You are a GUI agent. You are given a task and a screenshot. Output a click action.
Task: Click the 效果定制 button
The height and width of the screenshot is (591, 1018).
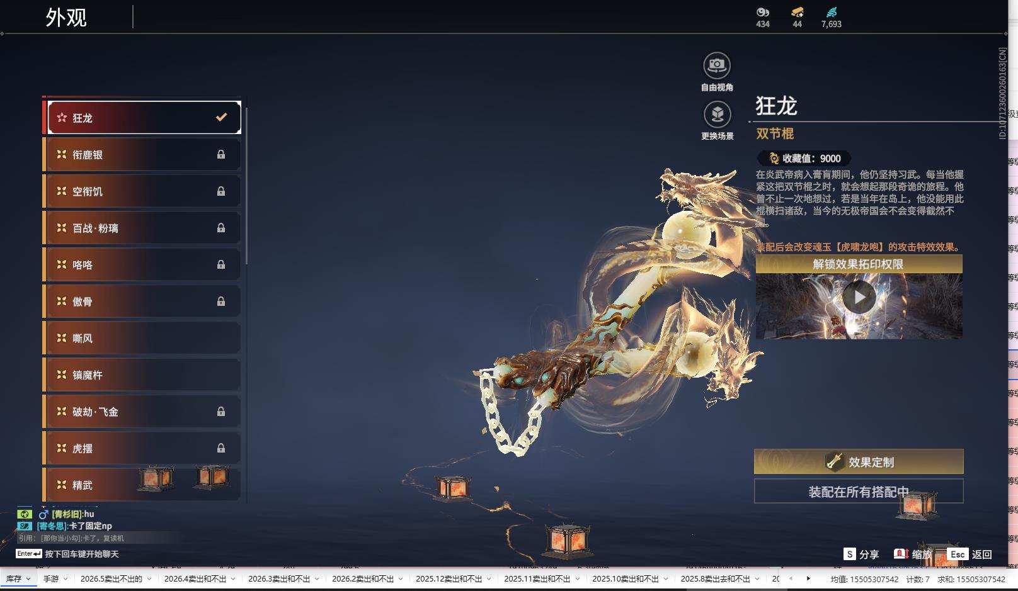coord(859,461)
